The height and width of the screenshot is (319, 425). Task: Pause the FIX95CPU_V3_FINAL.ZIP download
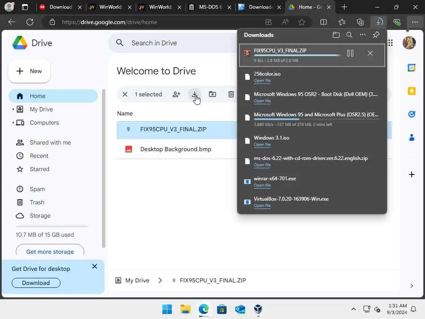(350, 53)
